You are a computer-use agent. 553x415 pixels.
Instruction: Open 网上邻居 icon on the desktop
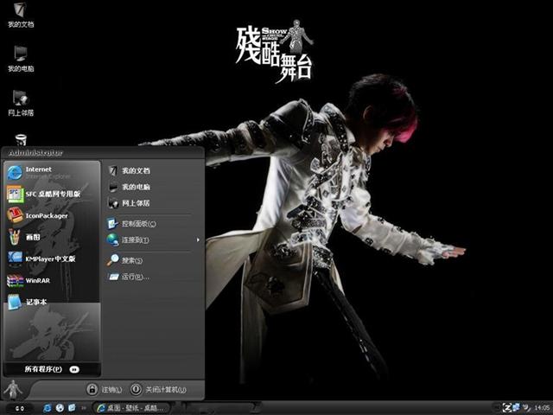coord(21,103)
